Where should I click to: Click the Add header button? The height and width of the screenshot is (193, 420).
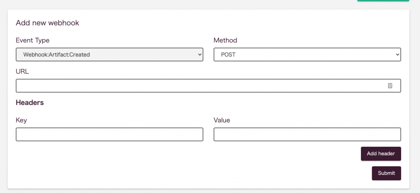[x=381, y=154]
